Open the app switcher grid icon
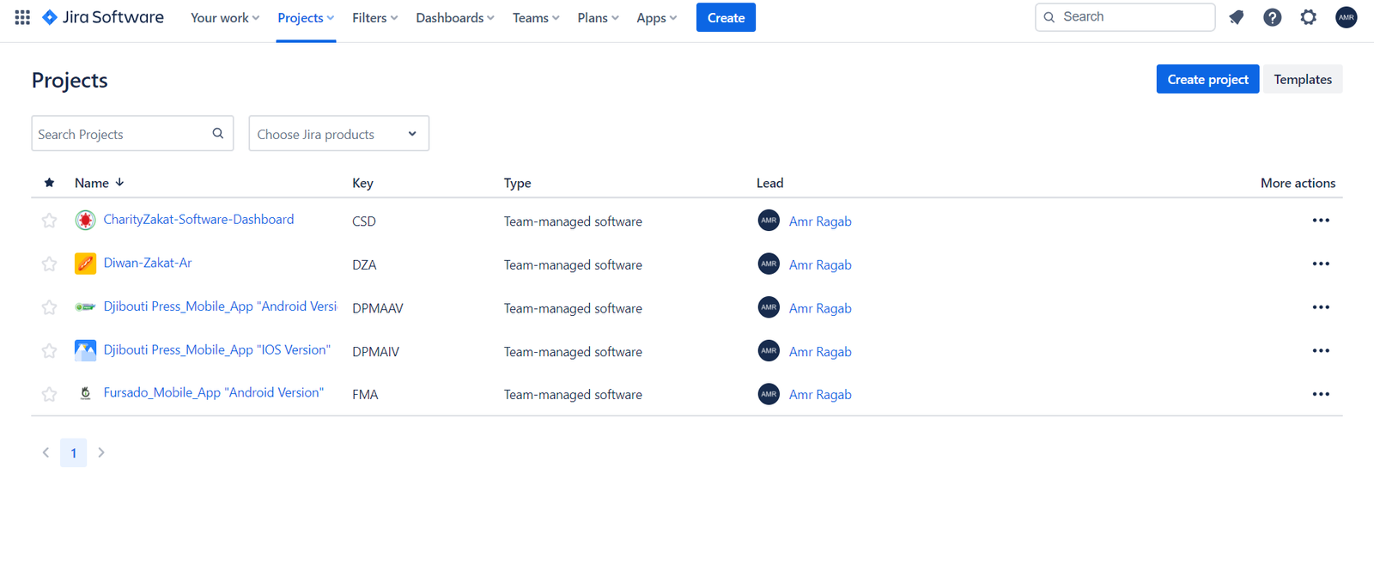1374x570 pixels. [x=22, y=17]
